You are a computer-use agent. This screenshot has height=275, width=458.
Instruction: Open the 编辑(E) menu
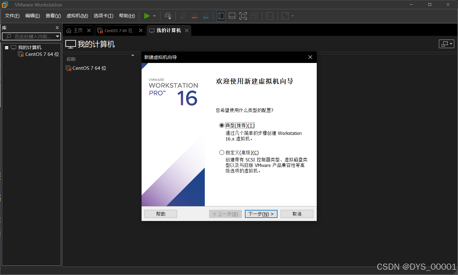tap(33, 16)
